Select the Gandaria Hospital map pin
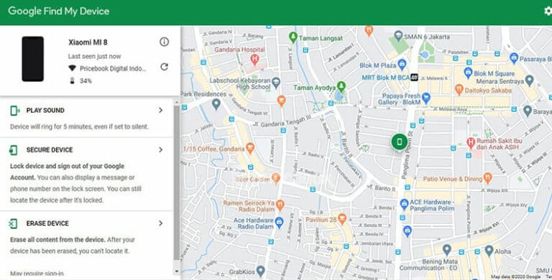The width and height of the screenshot is (552, 280). (x=254, y=59)
